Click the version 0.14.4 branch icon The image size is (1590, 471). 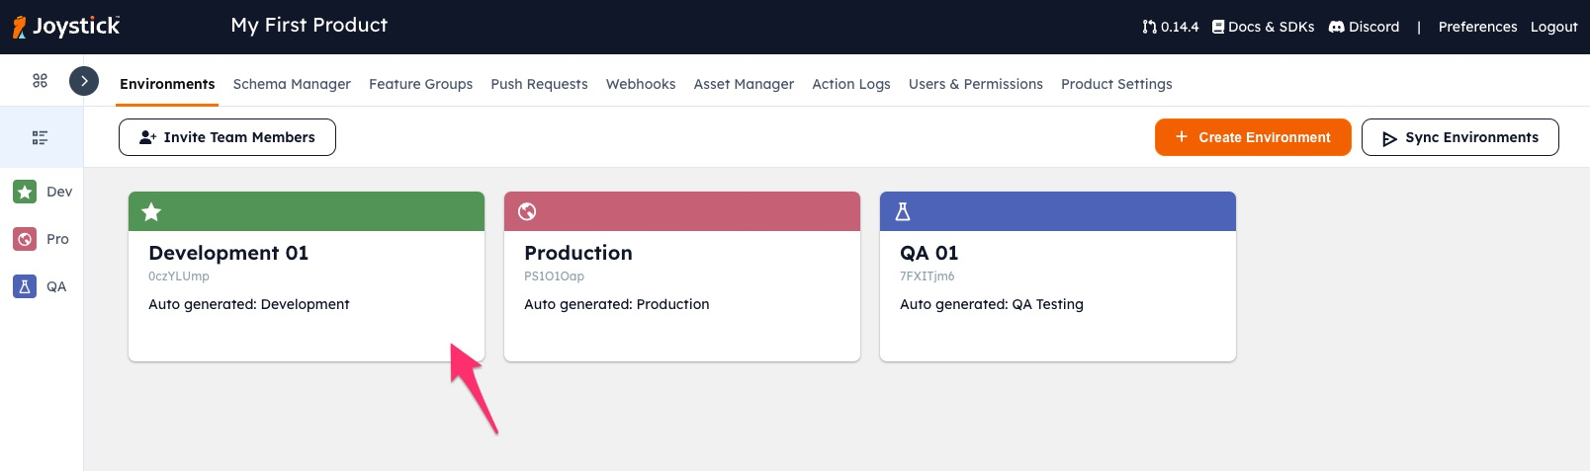click(x=1149, y=27)
